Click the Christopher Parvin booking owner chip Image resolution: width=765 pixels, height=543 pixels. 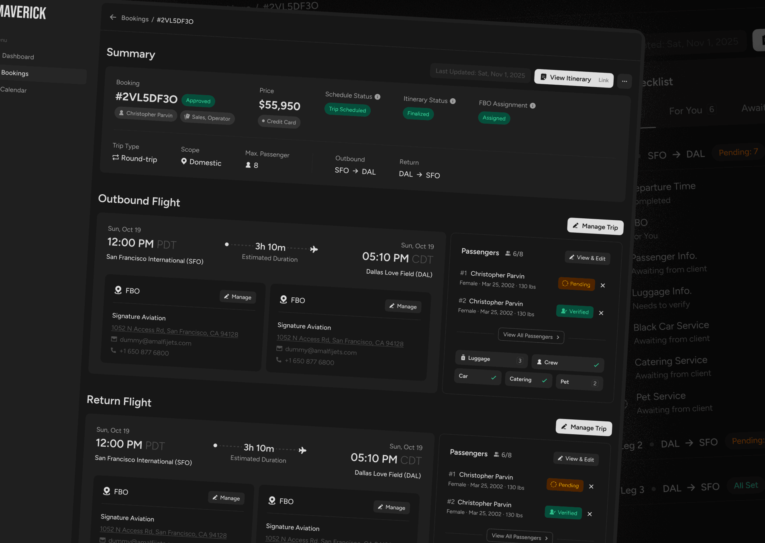pos(145,114)
